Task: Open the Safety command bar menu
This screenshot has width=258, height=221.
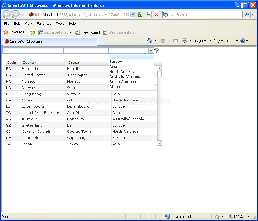Action: click(216, 41)
